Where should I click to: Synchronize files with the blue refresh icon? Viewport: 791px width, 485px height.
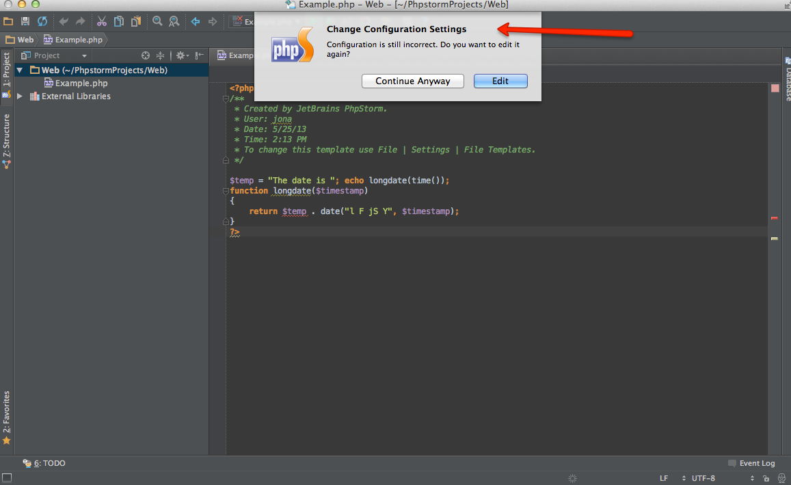pyautogui.click(x=42, y=21)
